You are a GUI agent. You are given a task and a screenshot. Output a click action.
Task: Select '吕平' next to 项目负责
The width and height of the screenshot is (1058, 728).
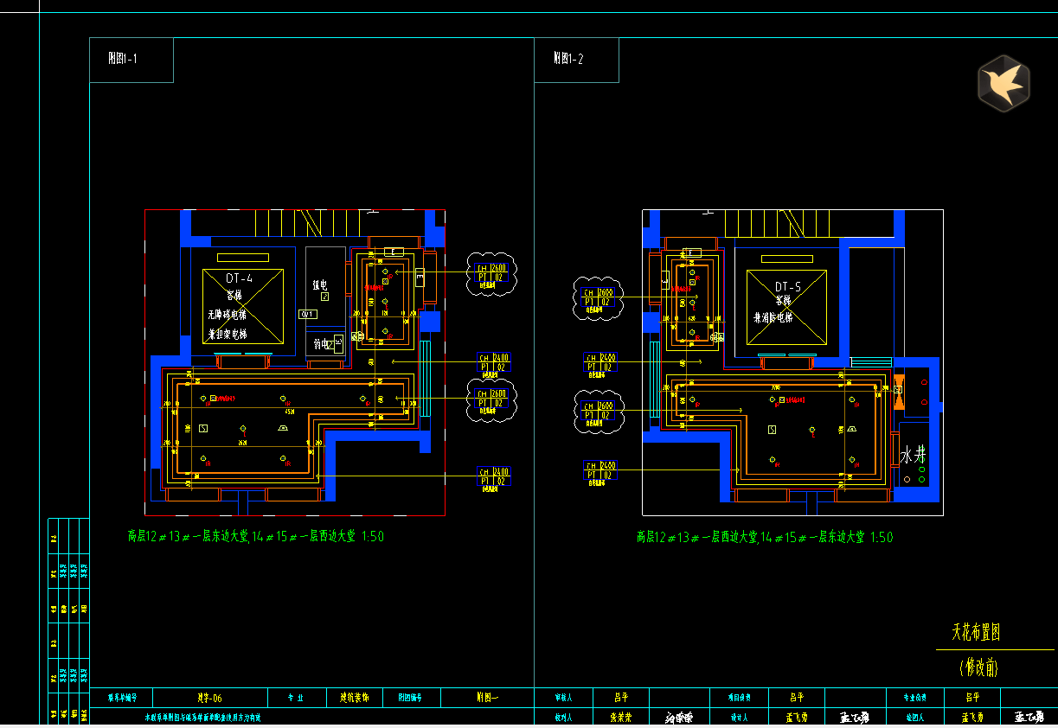(797, 697)
